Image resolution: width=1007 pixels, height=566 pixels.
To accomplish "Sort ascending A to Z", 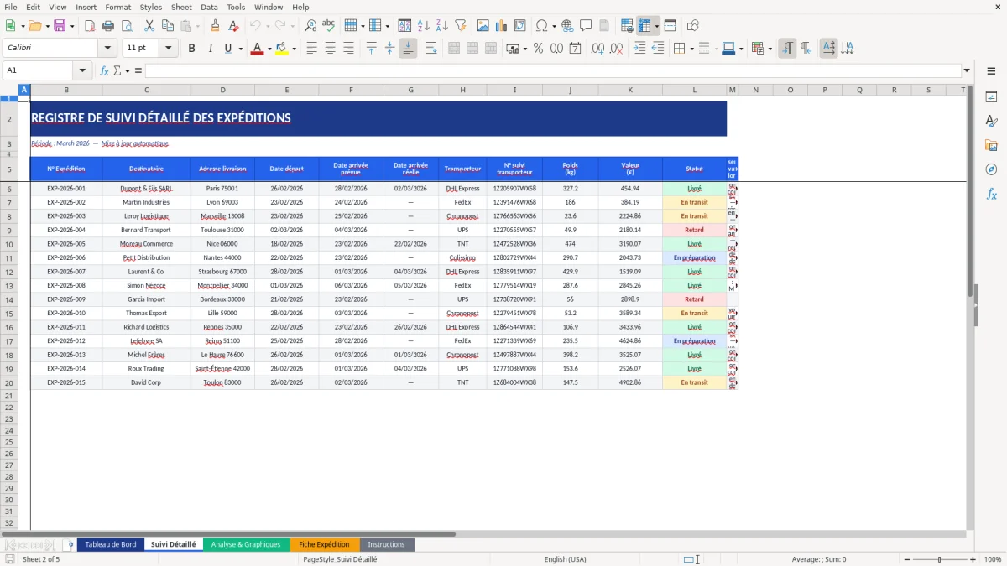I will [x=423, y=26].
